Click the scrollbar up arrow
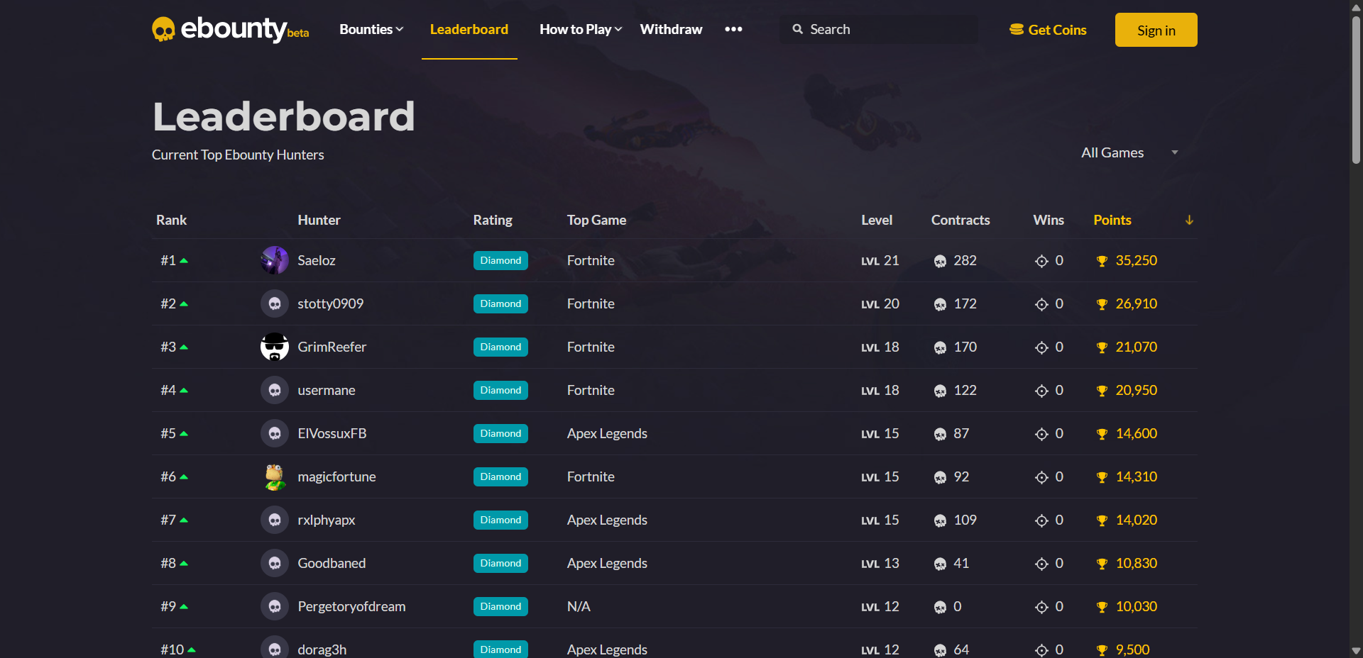This screenshot has width=1363, height=658. [x=1356, y=7]
